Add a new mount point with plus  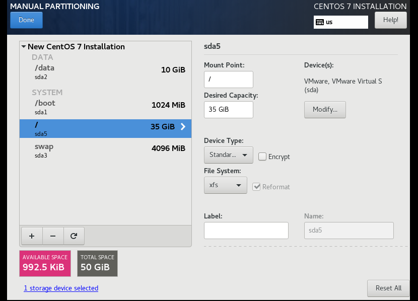pos(32,236)
